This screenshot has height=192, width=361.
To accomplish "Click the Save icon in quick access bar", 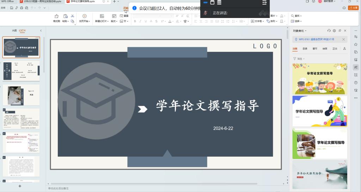I will coord(12,8).
